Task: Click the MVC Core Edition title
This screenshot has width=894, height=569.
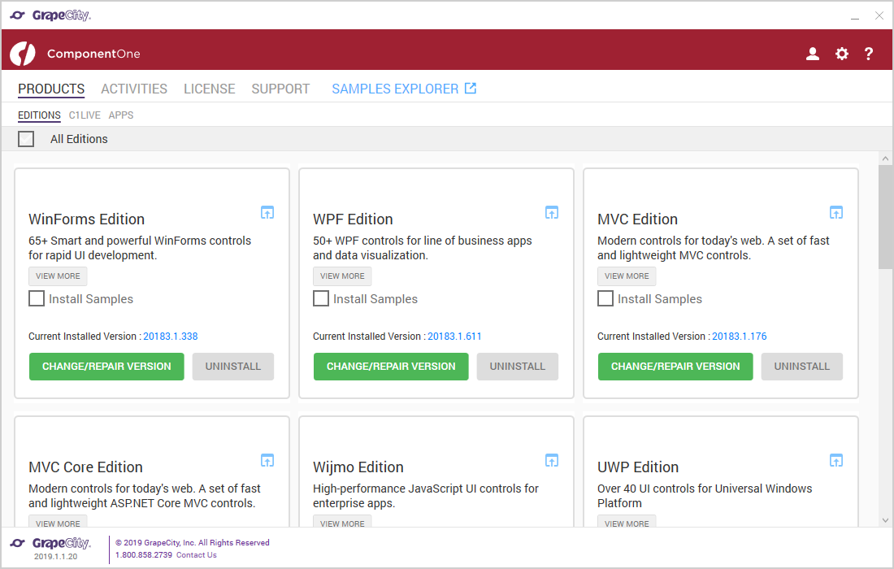Action: click(85, 467)
